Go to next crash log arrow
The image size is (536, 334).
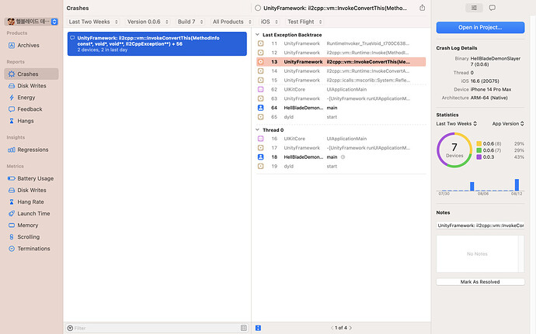[350, 328]
